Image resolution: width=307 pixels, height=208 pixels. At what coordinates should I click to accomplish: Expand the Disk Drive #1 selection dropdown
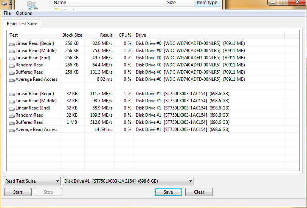click(x=128, y=181)
